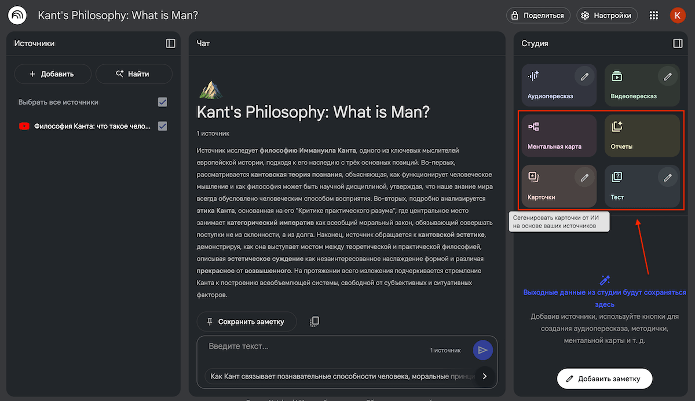
Task: Open Настройки
Action: [607, 16]
